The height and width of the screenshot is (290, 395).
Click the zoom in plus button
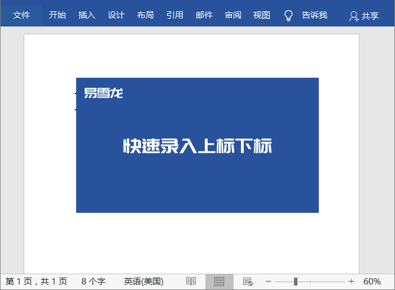(x=351, y=282)
